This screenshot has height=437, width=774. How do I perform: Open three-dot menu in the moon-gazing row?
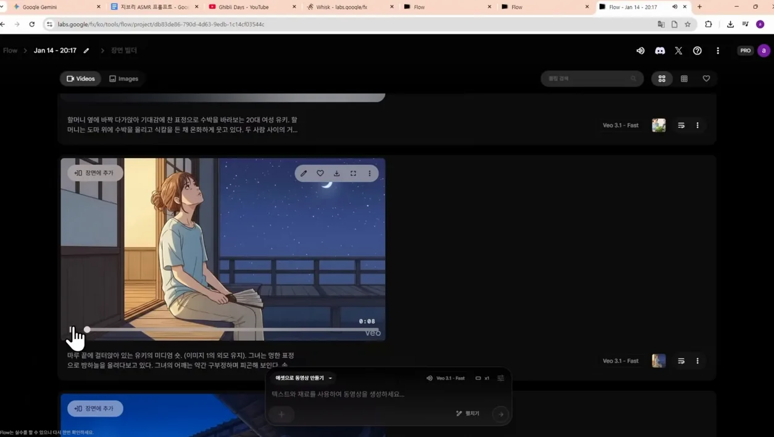click(697, 360)
